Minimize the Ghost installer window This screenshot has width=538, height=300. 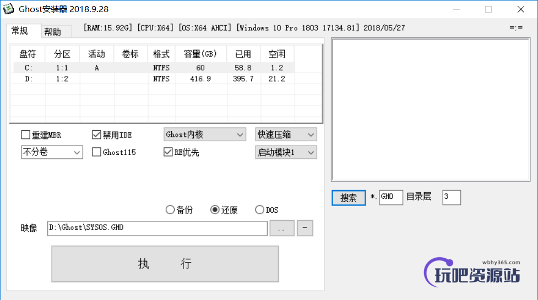pos(457,9)
